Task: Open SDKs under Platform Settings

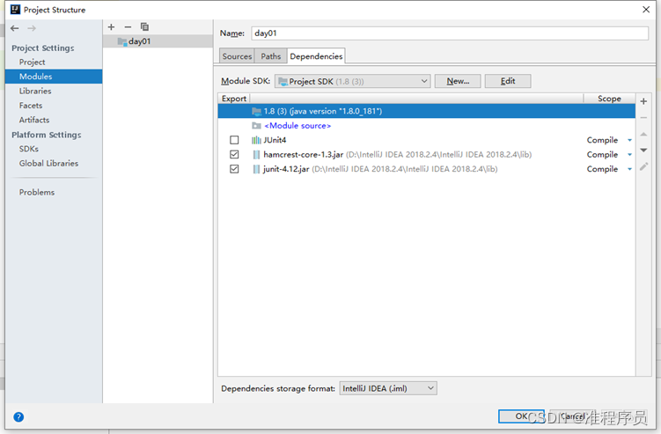Action: [29, 149]
